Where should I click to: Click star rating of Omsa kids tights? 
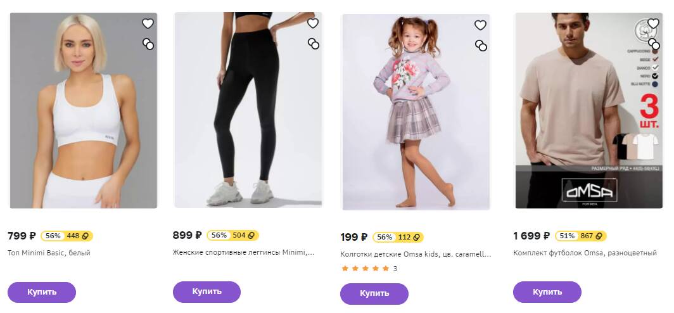click(366, 269)
